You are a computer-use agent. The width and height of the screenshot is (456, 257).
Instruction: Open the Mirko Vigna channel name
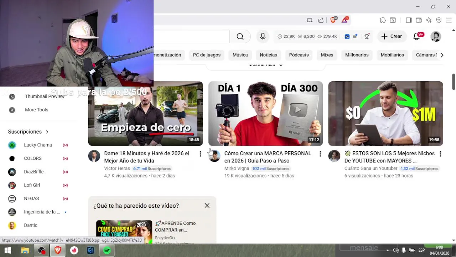(237, 168)
